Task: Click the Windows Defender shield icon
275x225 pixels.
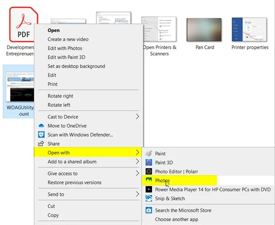Action: [x=41, y=135]
